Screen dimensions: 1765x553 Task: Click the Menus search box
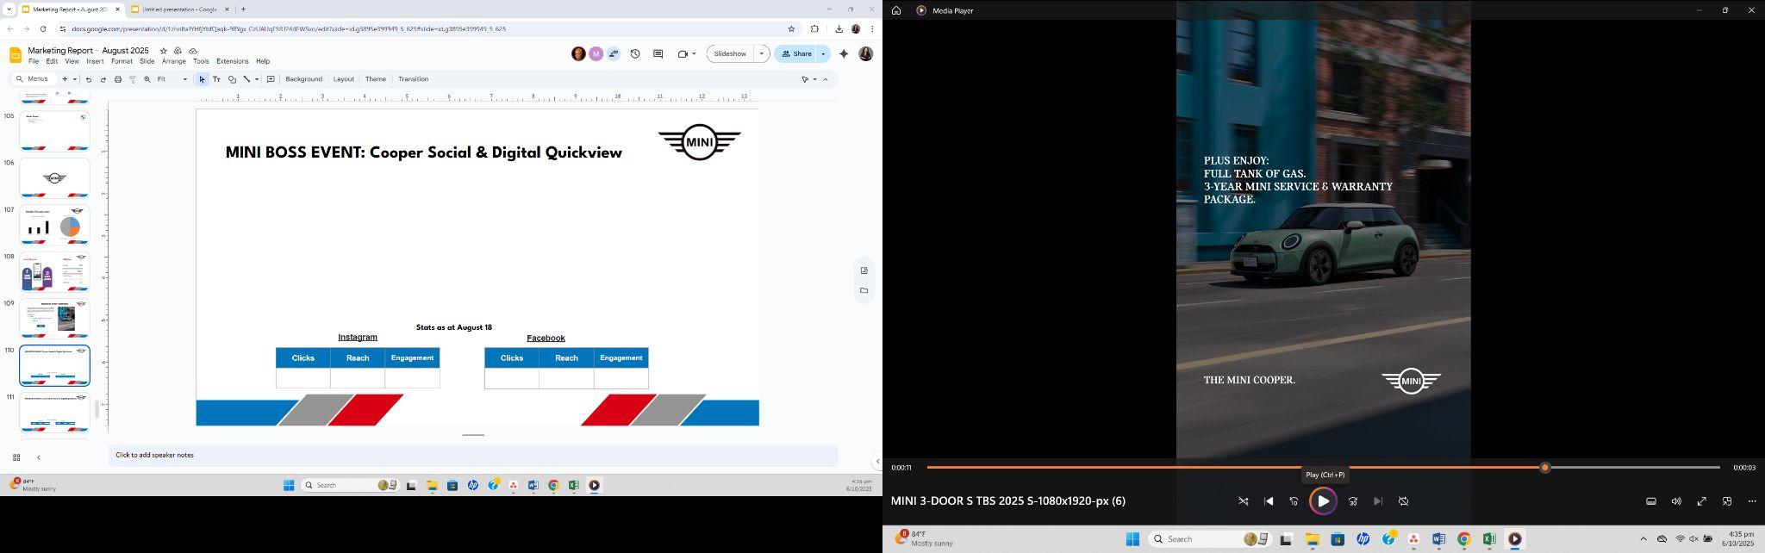[34, 79]
